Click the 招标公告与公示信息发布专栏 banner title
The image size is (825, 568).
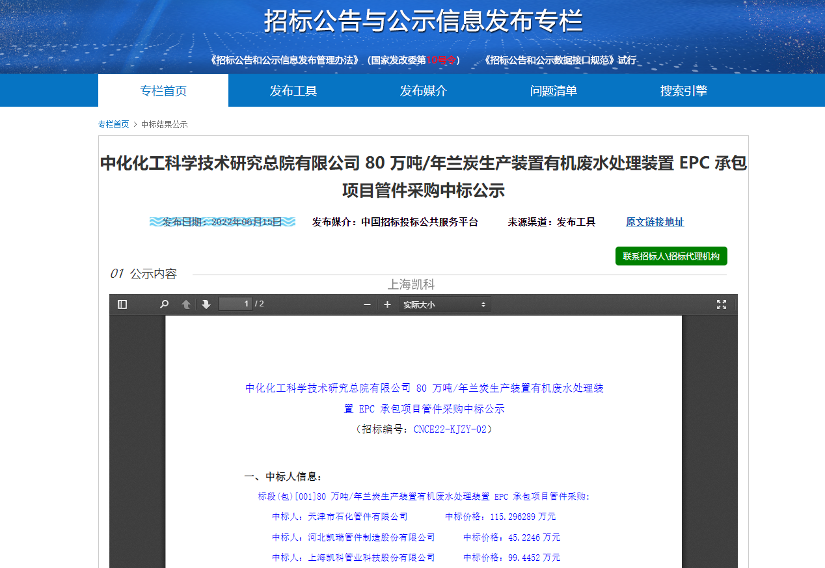[423, 21]
